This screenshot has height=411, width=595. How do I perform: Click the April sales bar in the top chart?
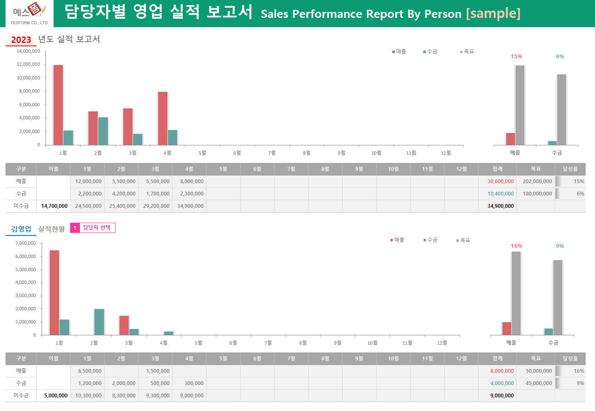click(x=163, y=118)
